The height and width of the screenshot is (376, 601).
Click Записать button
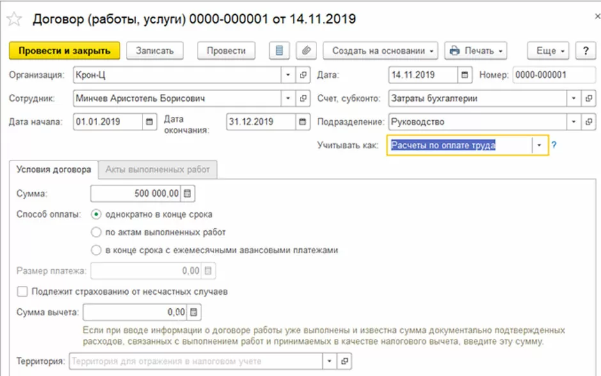click(155, 51)
